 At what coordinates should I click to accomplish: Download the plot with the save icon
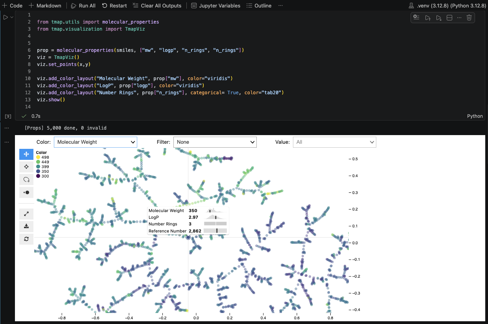pyautogui.click(x=26, y=226)
